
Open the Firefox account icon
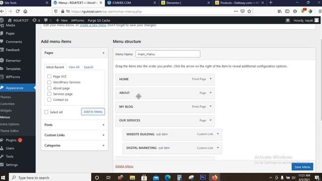[x=295, y=12]
